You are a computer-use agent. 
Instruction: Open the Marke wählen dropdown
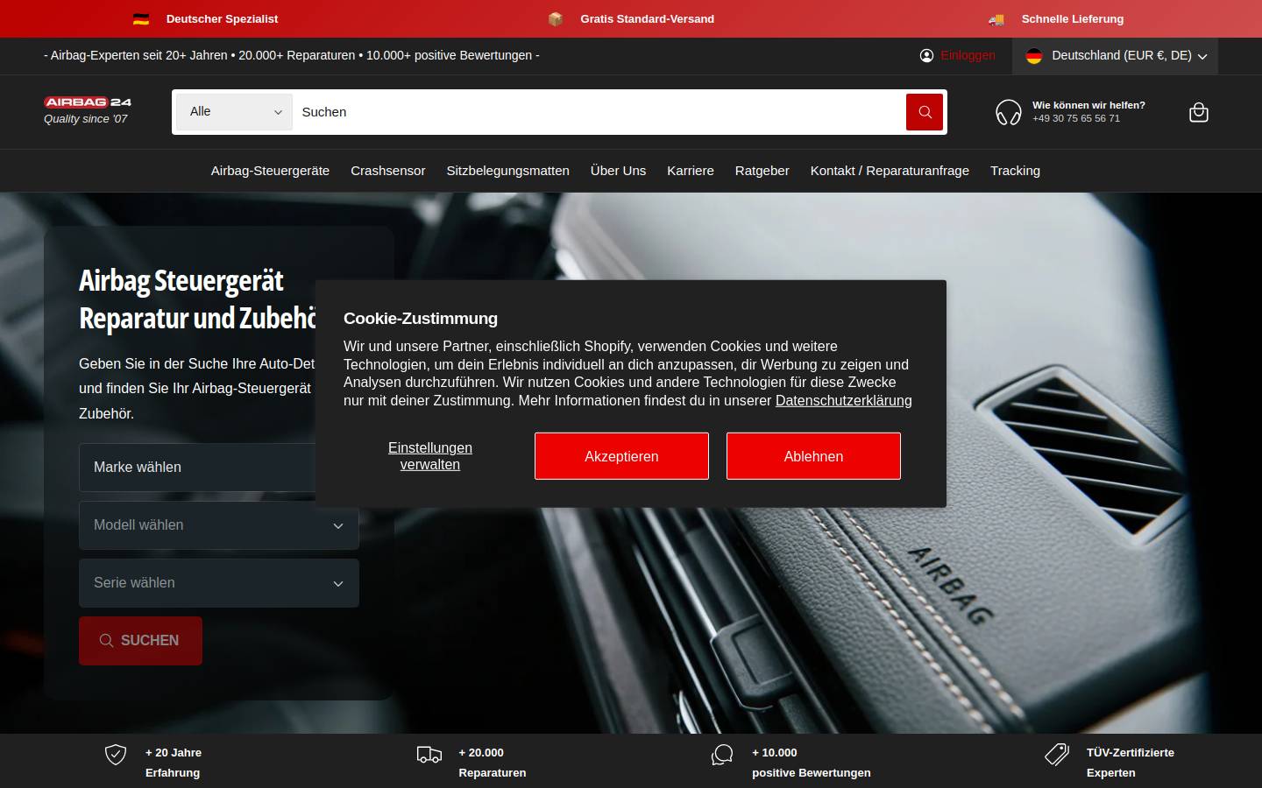(197, 468)
